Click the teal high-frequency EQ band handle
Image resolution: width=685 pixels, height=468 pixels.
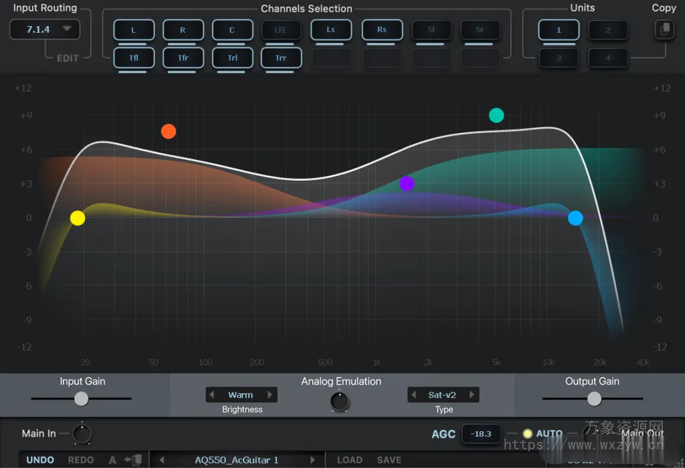point(496,115)
